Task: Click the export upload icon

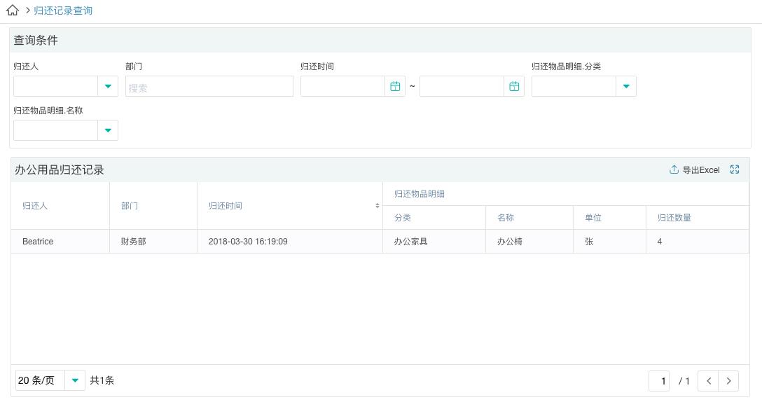Action: 674,169
